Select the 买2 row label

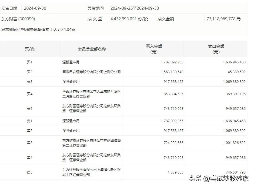[30, 72]
